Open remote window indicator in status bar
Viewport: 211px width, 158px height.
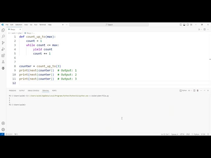tap(2, 134)
